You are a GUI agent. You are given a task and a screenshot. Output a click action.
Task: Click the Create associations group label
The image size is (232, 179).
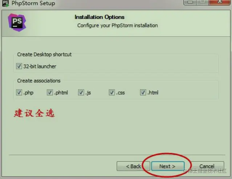coord(39,81)
